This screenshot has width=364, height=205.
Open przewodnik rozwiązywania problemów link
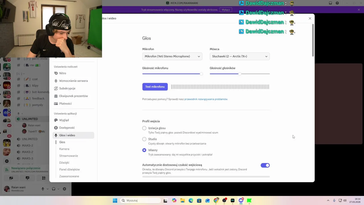[x=206, y=99]
